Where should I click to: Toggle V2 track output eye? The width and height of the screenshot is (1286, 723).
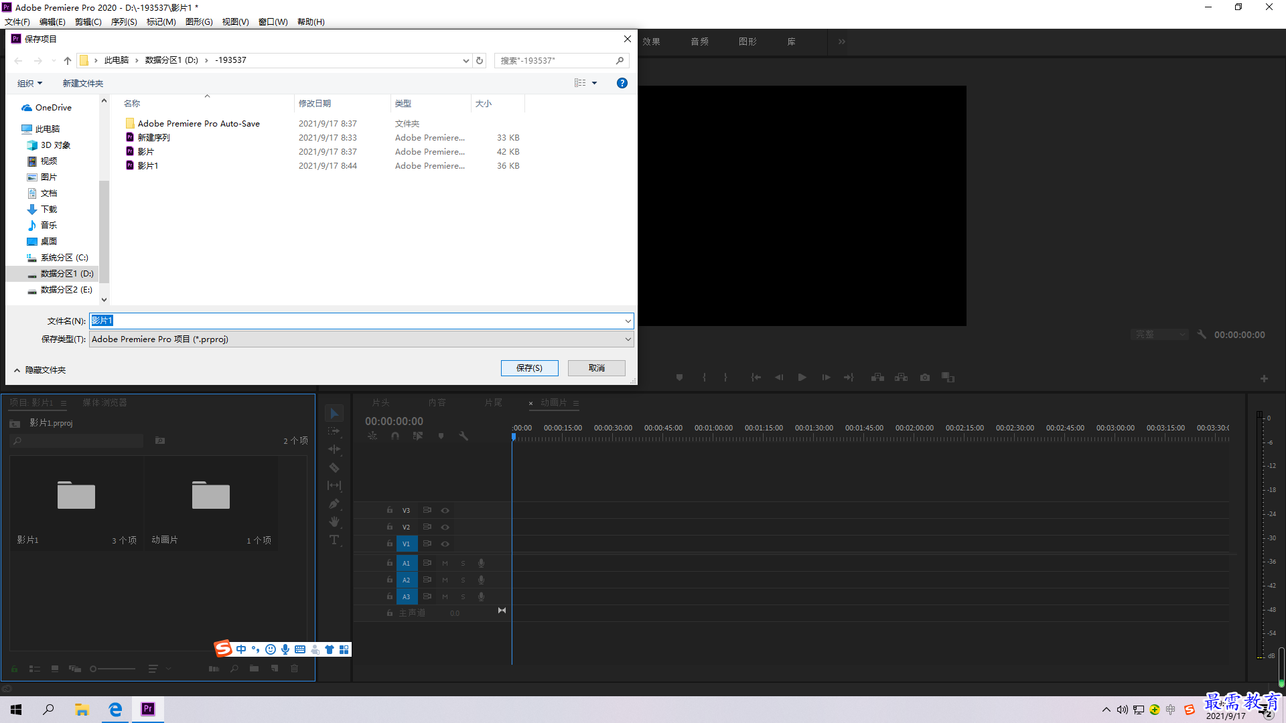coord(445,527)
